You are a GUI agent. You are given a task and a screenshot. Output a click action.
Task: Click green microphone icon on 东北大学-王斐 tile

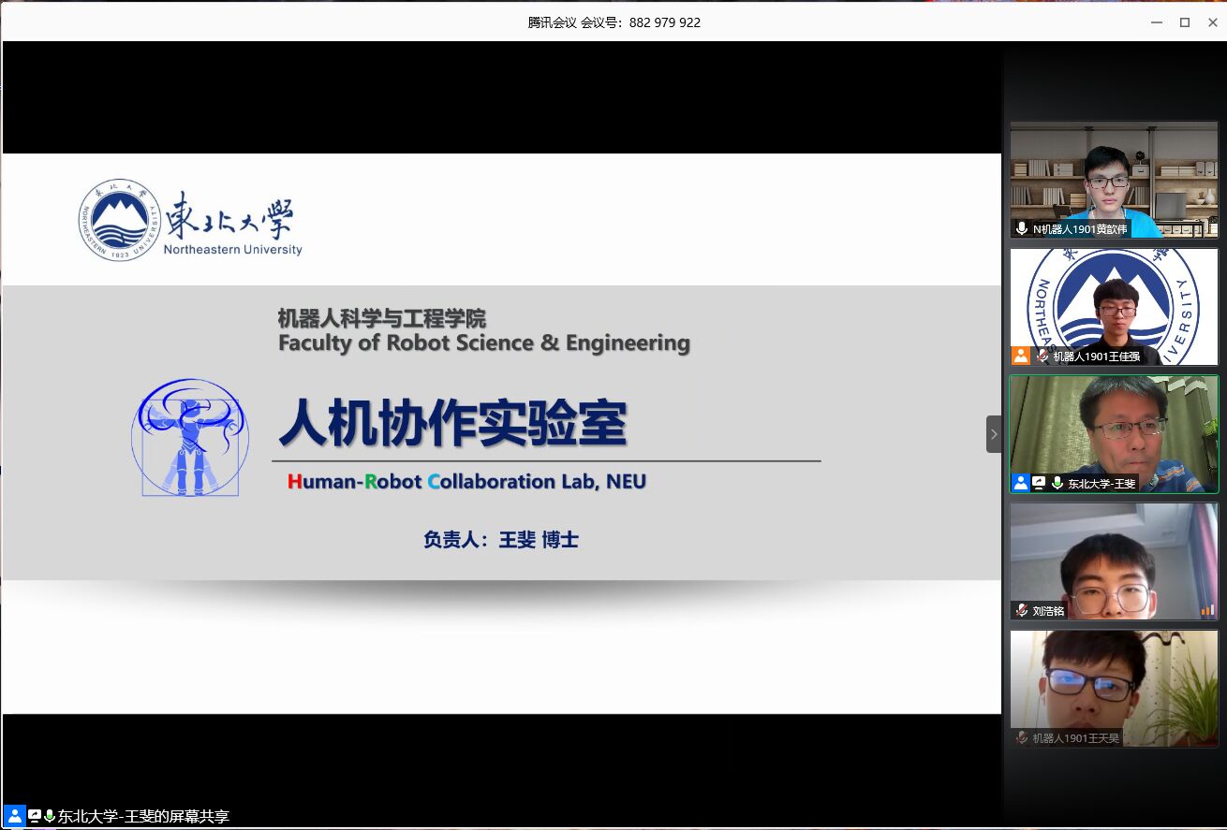pyautogui.click(x=1057, y=483)
